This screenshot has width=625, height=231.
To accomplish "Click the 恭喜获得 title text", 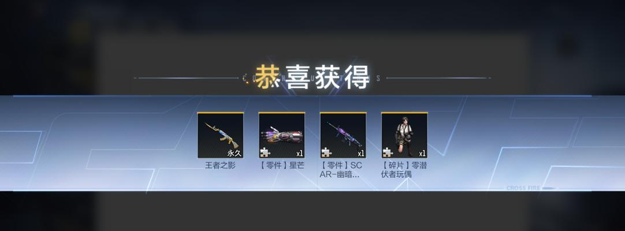I will (312, 77).
